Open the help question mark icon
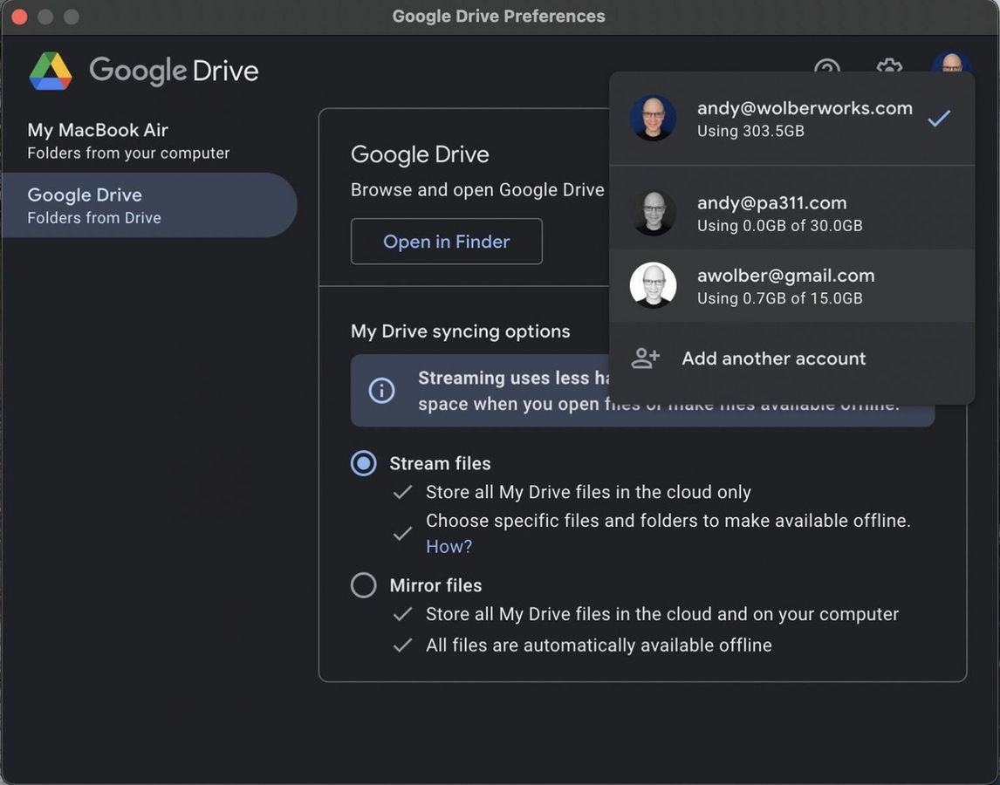Screen dimensions: 1000x785 (x=826, y=71)
